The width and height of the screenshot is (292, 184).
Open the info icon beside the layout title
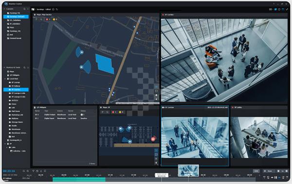(x=53, y=9)
